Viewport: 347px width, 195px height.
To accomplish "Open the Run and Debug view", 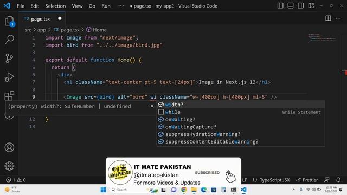I will coord(9,77).
